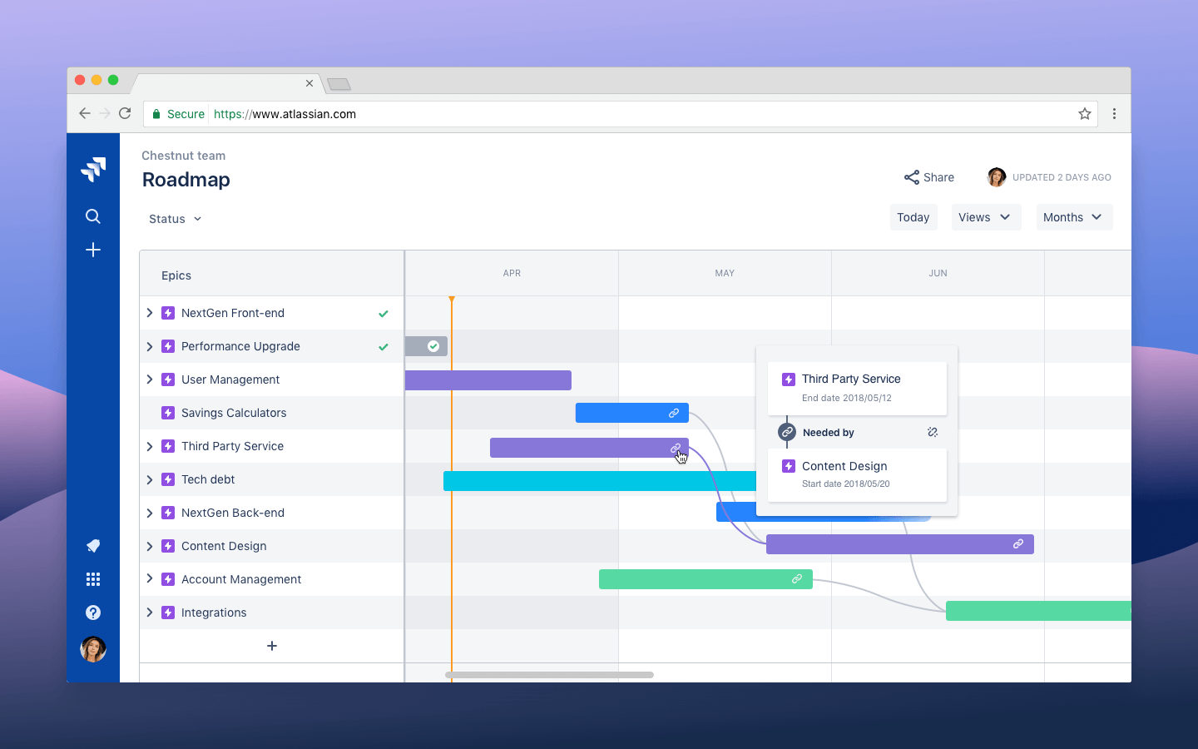Expand the User Management epic
The width and height of the screenshot is (1198, 749).
150,379
